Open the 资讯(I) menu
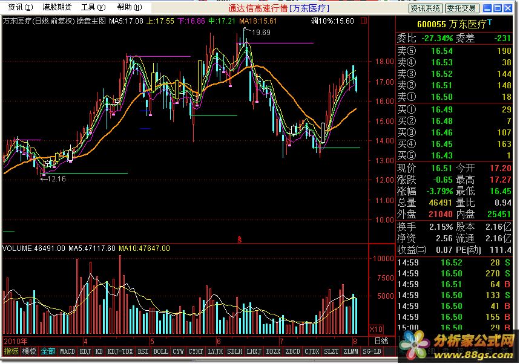520x364 pixels. pos(20,7)
